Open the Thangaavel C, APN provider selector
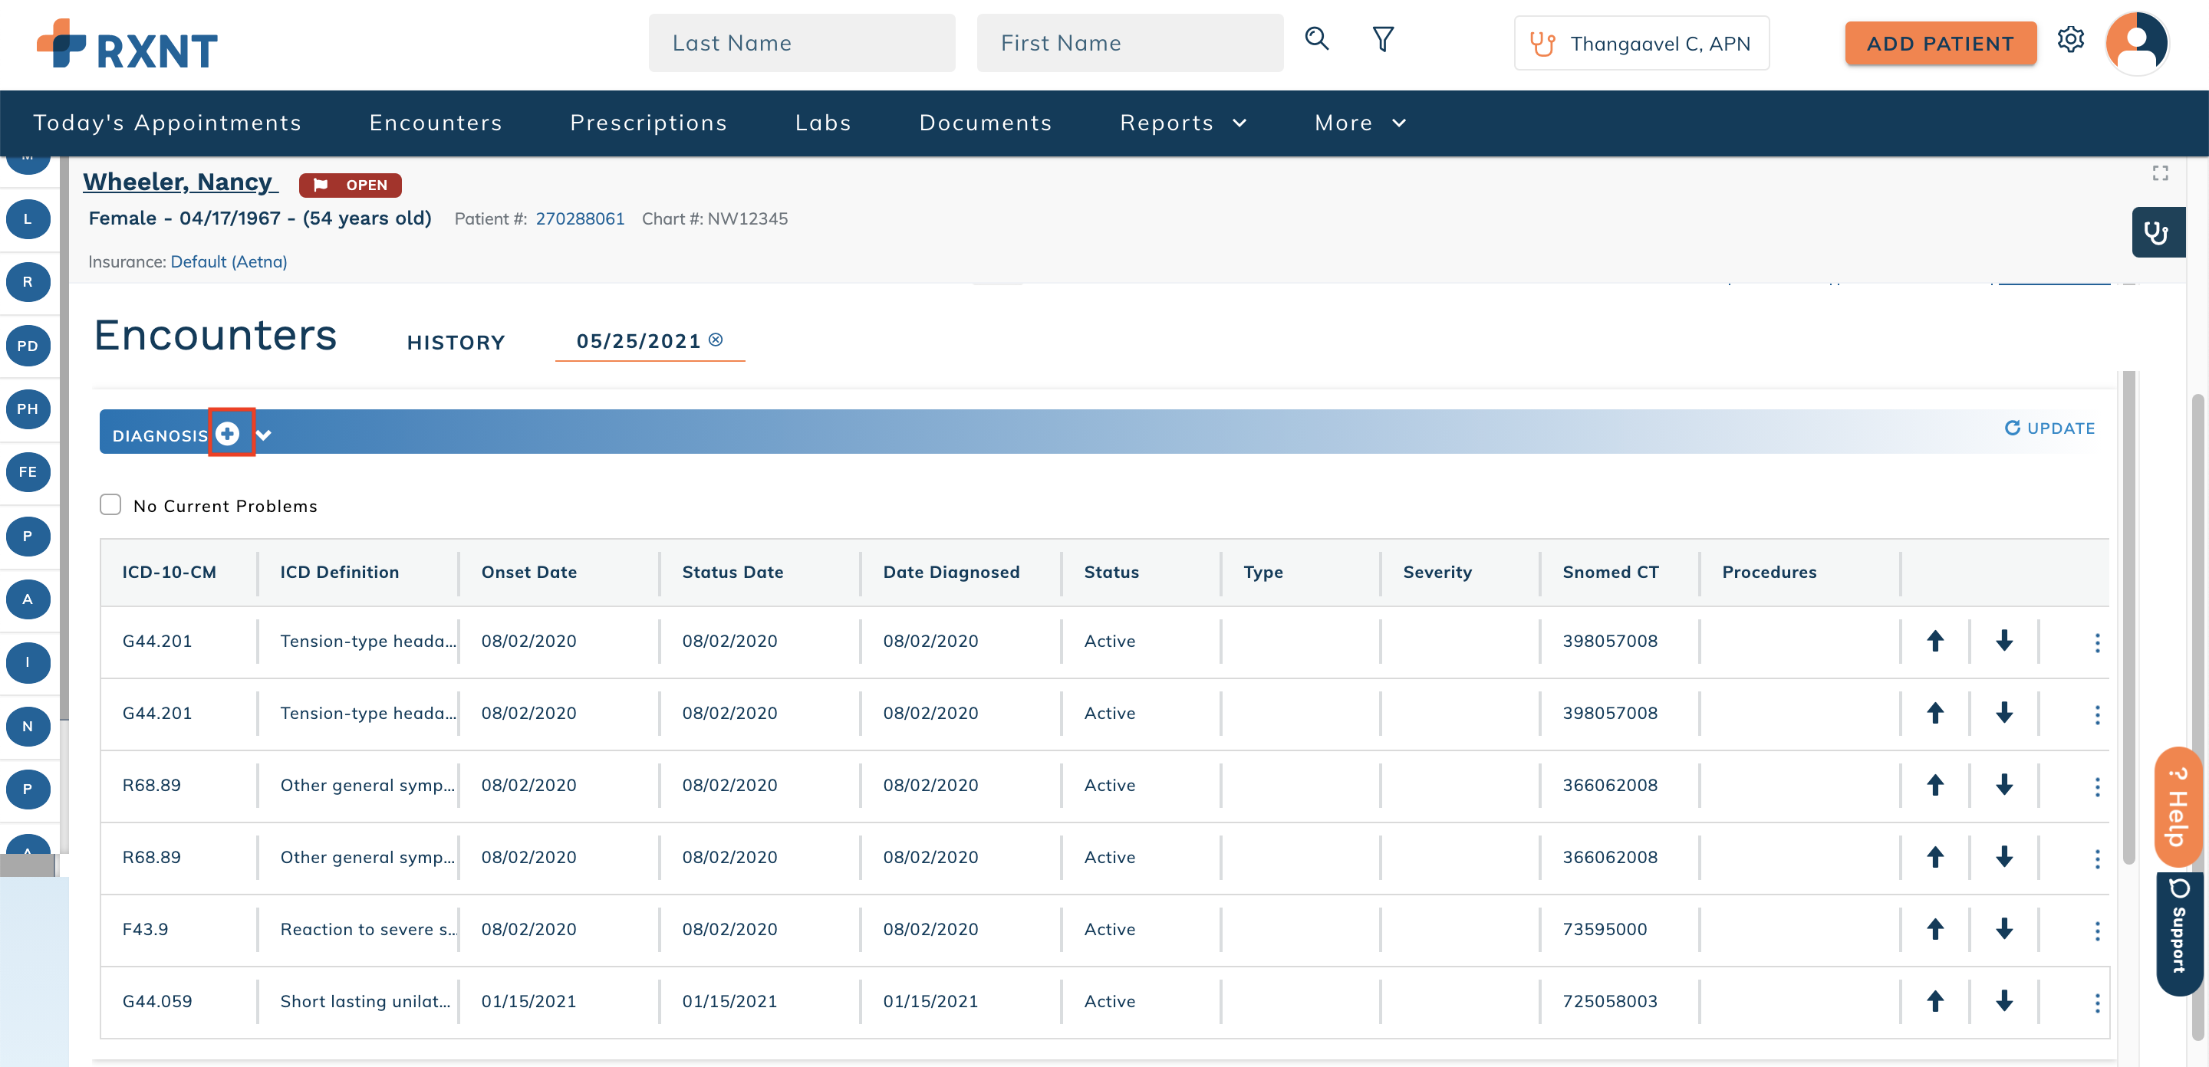This screenshot has height=1067, width=2209. point(1641,43)
